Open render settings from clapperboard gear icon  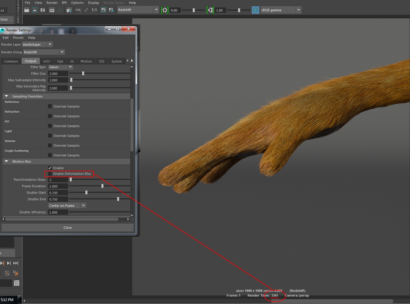pos(69,10)
